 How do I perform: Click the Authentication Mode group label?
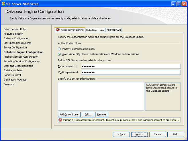coord(69,43)
